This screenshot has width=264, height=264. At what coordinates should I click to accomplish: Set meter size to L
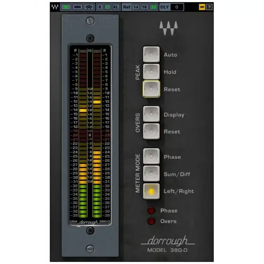pyautogui.click(x=107, y=7)
